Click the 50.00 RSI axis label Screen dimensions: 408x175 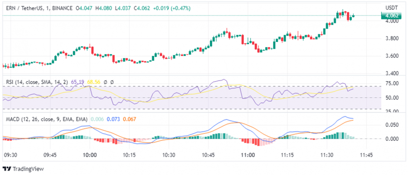pyautogui.click(x=392, y=98)
